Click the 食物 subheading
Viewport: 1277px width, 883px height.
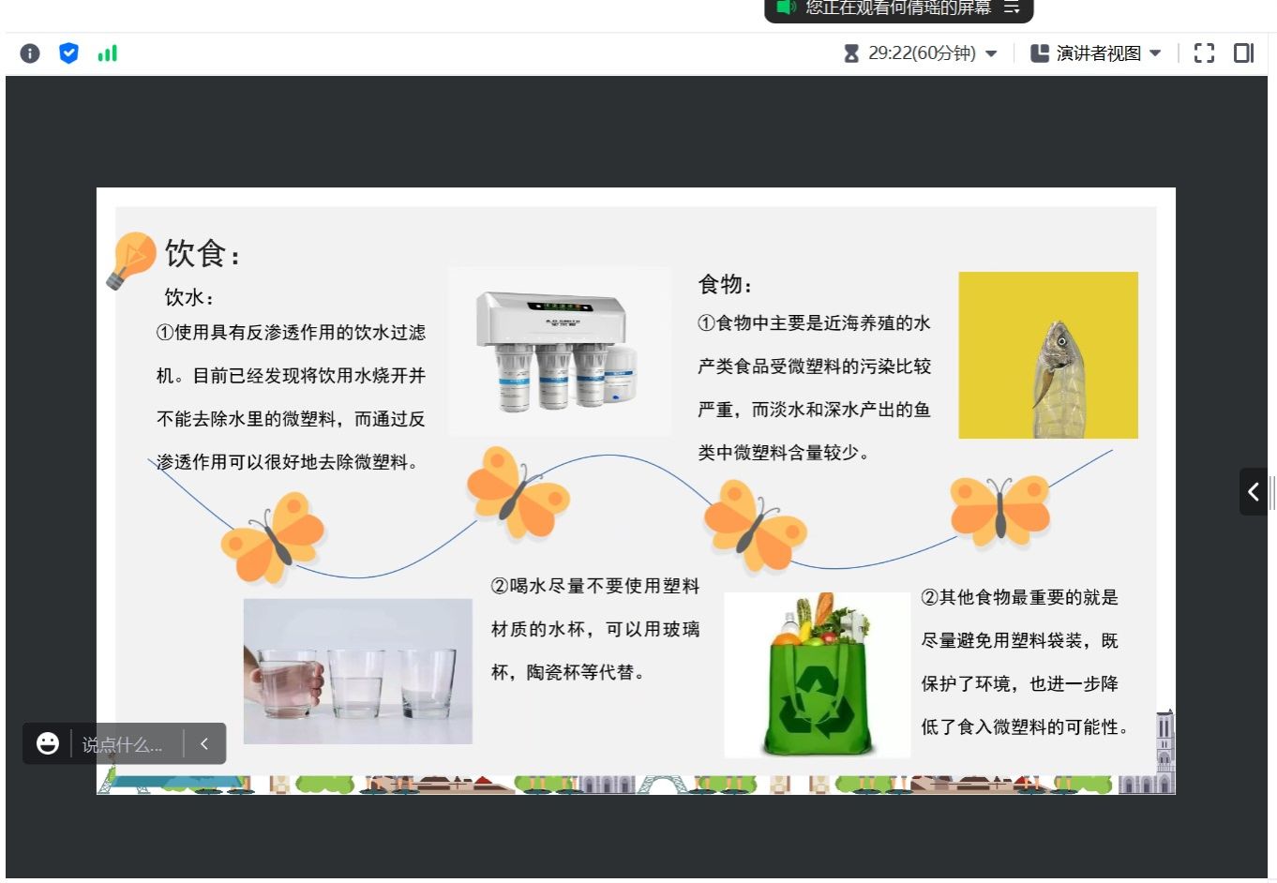[725, 284]
